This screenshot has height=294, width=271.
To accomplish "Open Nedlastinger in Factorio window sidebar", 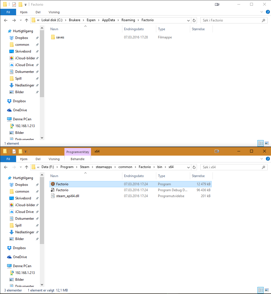I will [x=25, y=85].
